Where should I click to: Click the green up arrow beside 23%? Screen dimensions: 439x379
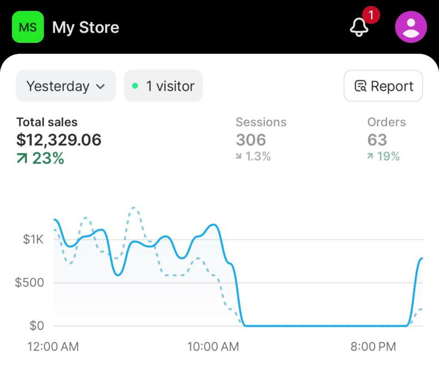pyautogui.click(x=22, y=159)
